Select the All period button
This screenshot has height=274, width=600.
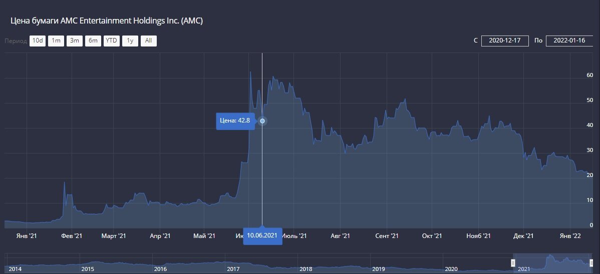[148, 41]
